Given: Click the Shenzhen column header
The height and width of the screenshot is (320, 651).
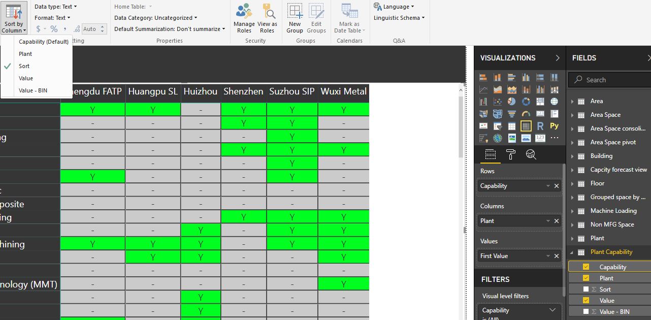Looking at the screenshot, I should click(x=243, y=92).
